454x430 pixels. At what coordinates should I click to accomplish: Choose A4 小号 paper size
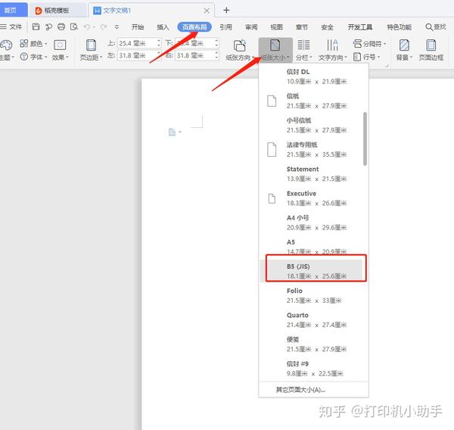(x=312, y=223)
